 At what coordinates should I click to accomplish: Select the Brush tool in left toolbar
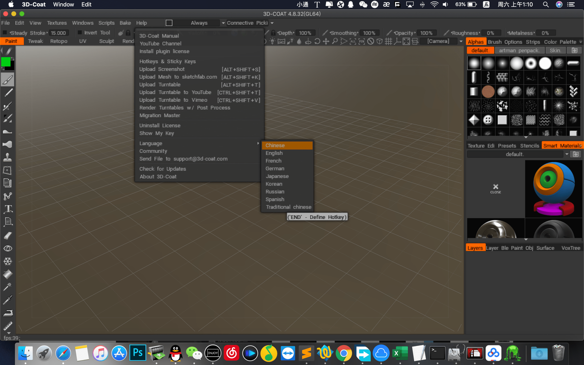[x=8, y=80]
